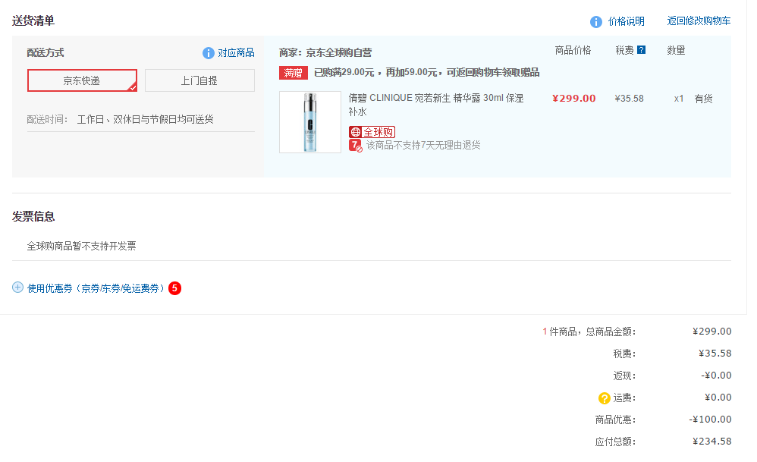Select the tax amount ¥35.58 in product row
This screenshot has width=757, height=462.
(x=629, y=99)
